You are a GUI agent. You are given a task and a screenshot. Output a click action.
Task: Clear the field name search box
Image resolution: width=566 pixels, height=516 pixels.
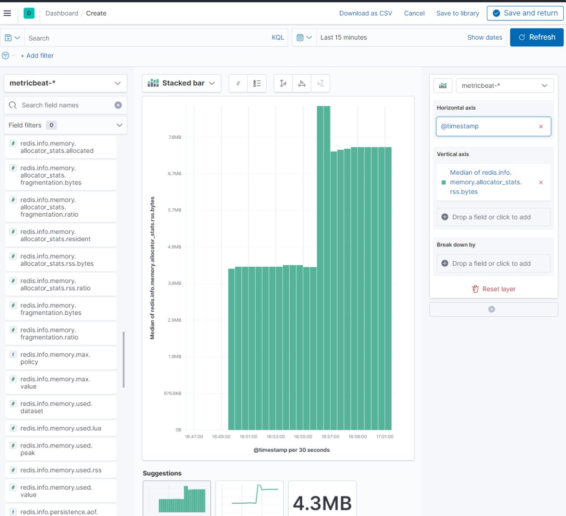click(118, 105)
